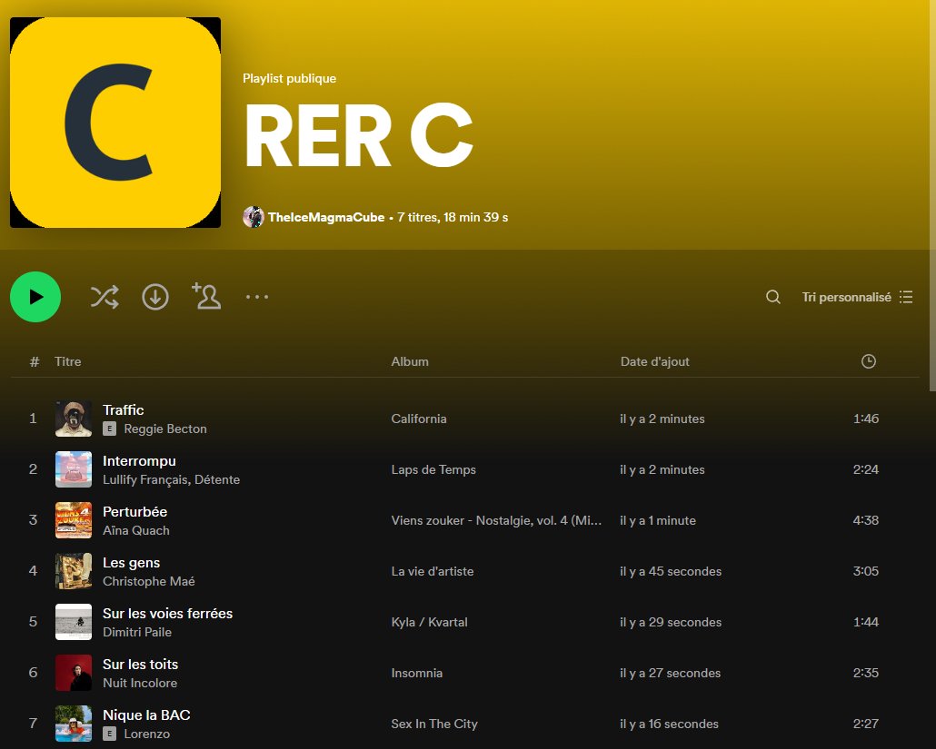This screenshot has width=936, height=749.
Task: Open artist Christophe Maé
Action: point(149,581)
